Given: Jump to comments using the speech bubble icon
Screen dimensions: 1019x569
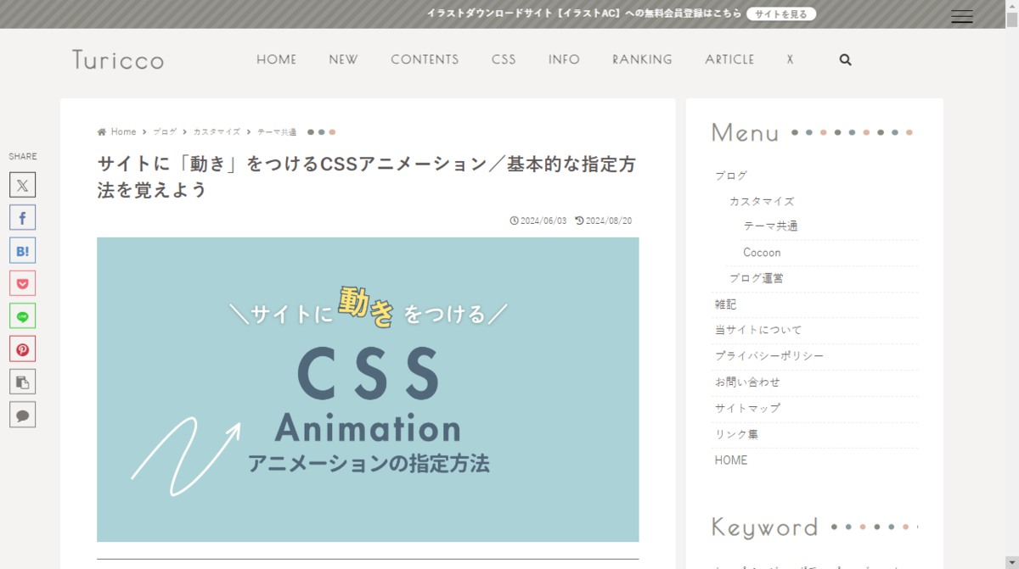Looking at the screenshot, I should pos(22,415).
